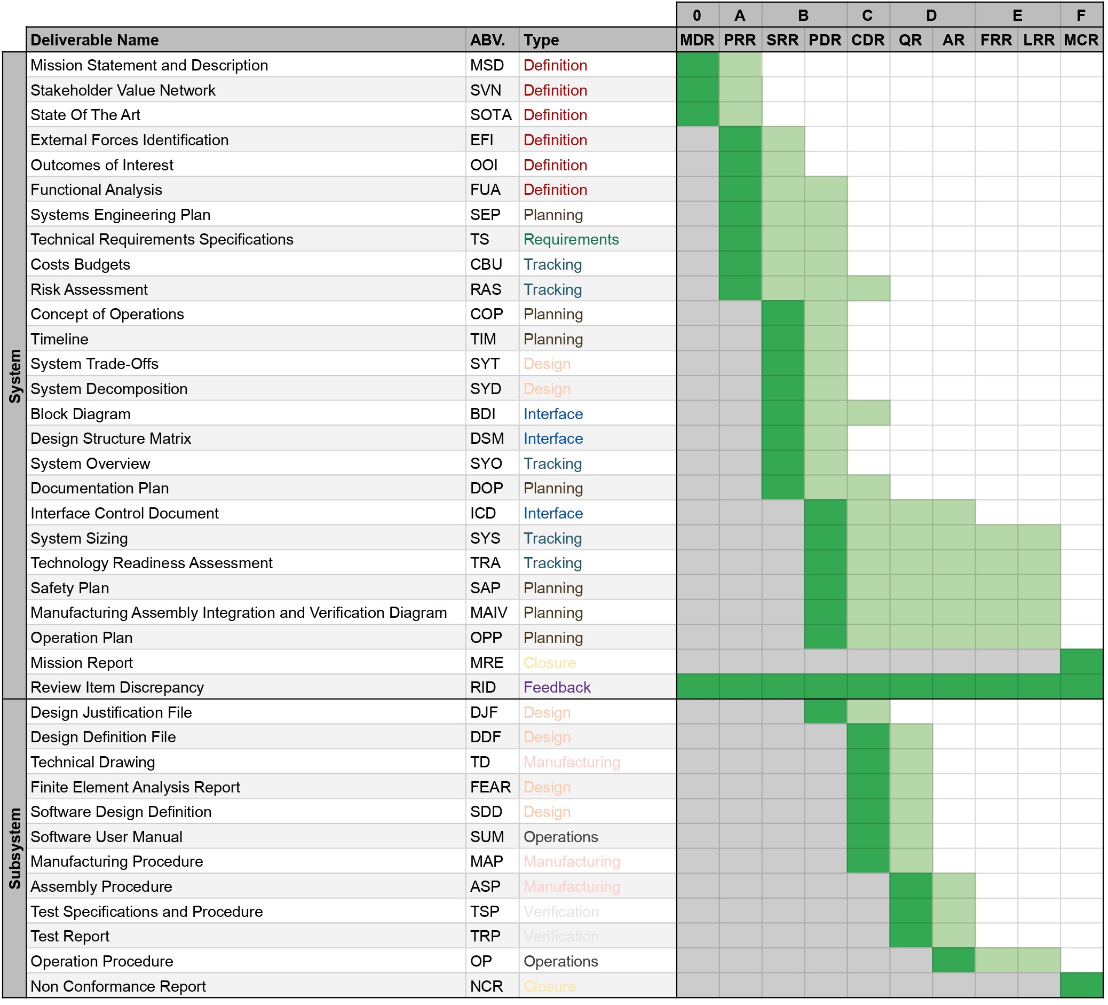The image size is (1108, 1005).
Task: Select the MDR review column header
Action: [698, 40]
